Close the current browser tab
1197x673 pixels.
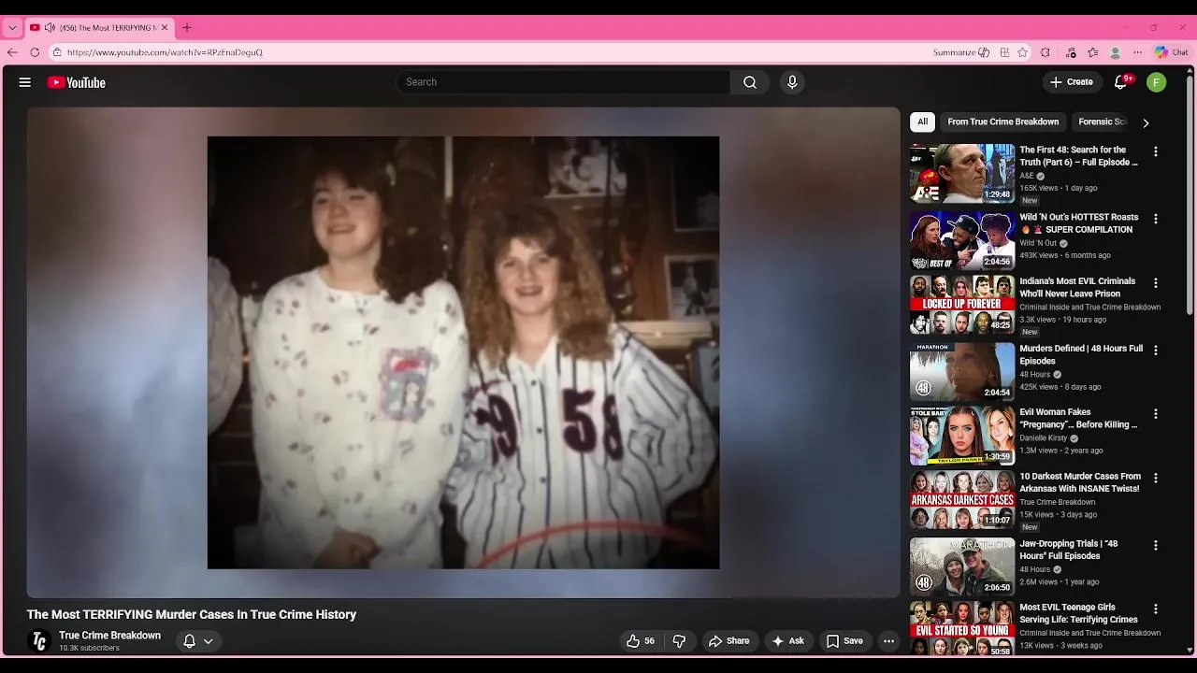pos(165,27)
